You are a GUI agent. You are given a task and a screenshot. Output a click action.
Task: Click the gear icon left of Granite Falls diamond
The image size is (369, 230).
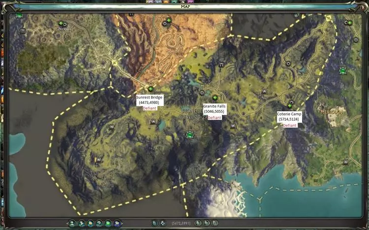pyautogui.click(x=202, y=93)
